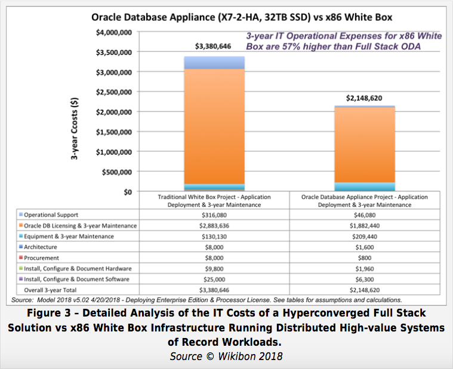Click the '3-year Ccosts ($)' axis label
The image size is (453, 369).
coord(75,128)
